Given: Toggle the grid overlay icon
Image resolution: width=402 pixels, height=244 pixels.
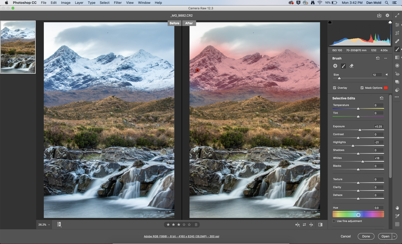Looking at the screenshot, I should point(397,224).
